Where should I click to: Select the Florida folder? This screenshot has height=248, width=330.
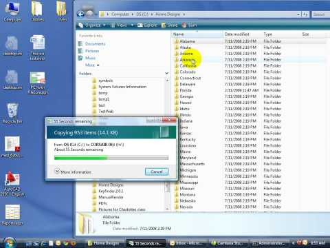pos(186,90)
